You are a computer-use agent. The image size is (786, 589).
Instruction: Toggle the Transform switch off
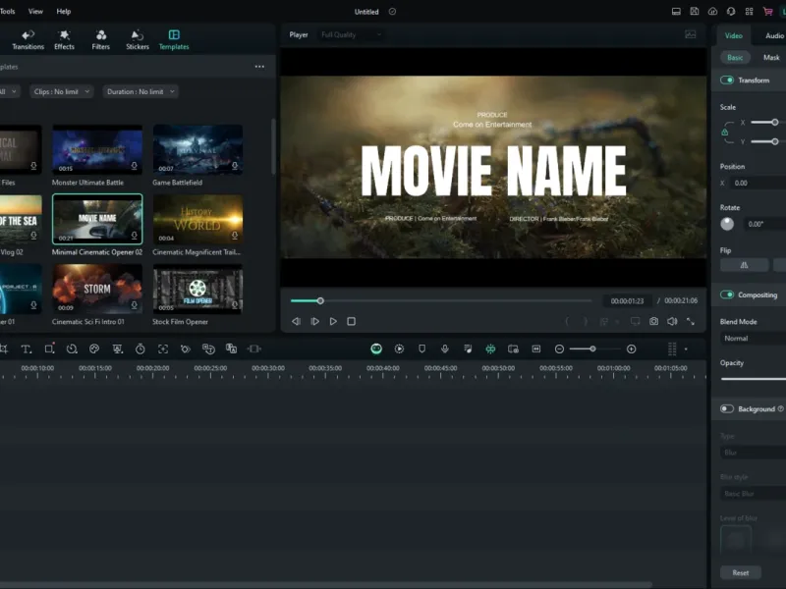point(727,80)
